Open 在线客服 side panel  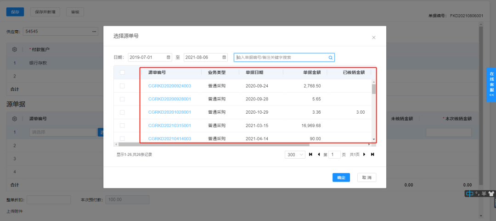[x=491, y=85]
